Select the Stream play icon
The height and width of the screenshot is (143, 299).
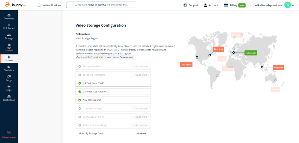(9, 57)
